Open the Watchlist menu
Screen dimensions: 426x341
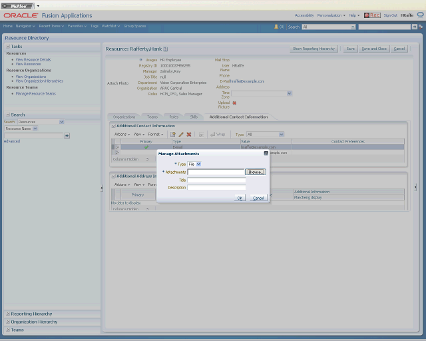pyautogui.click(x=110, y=26)
